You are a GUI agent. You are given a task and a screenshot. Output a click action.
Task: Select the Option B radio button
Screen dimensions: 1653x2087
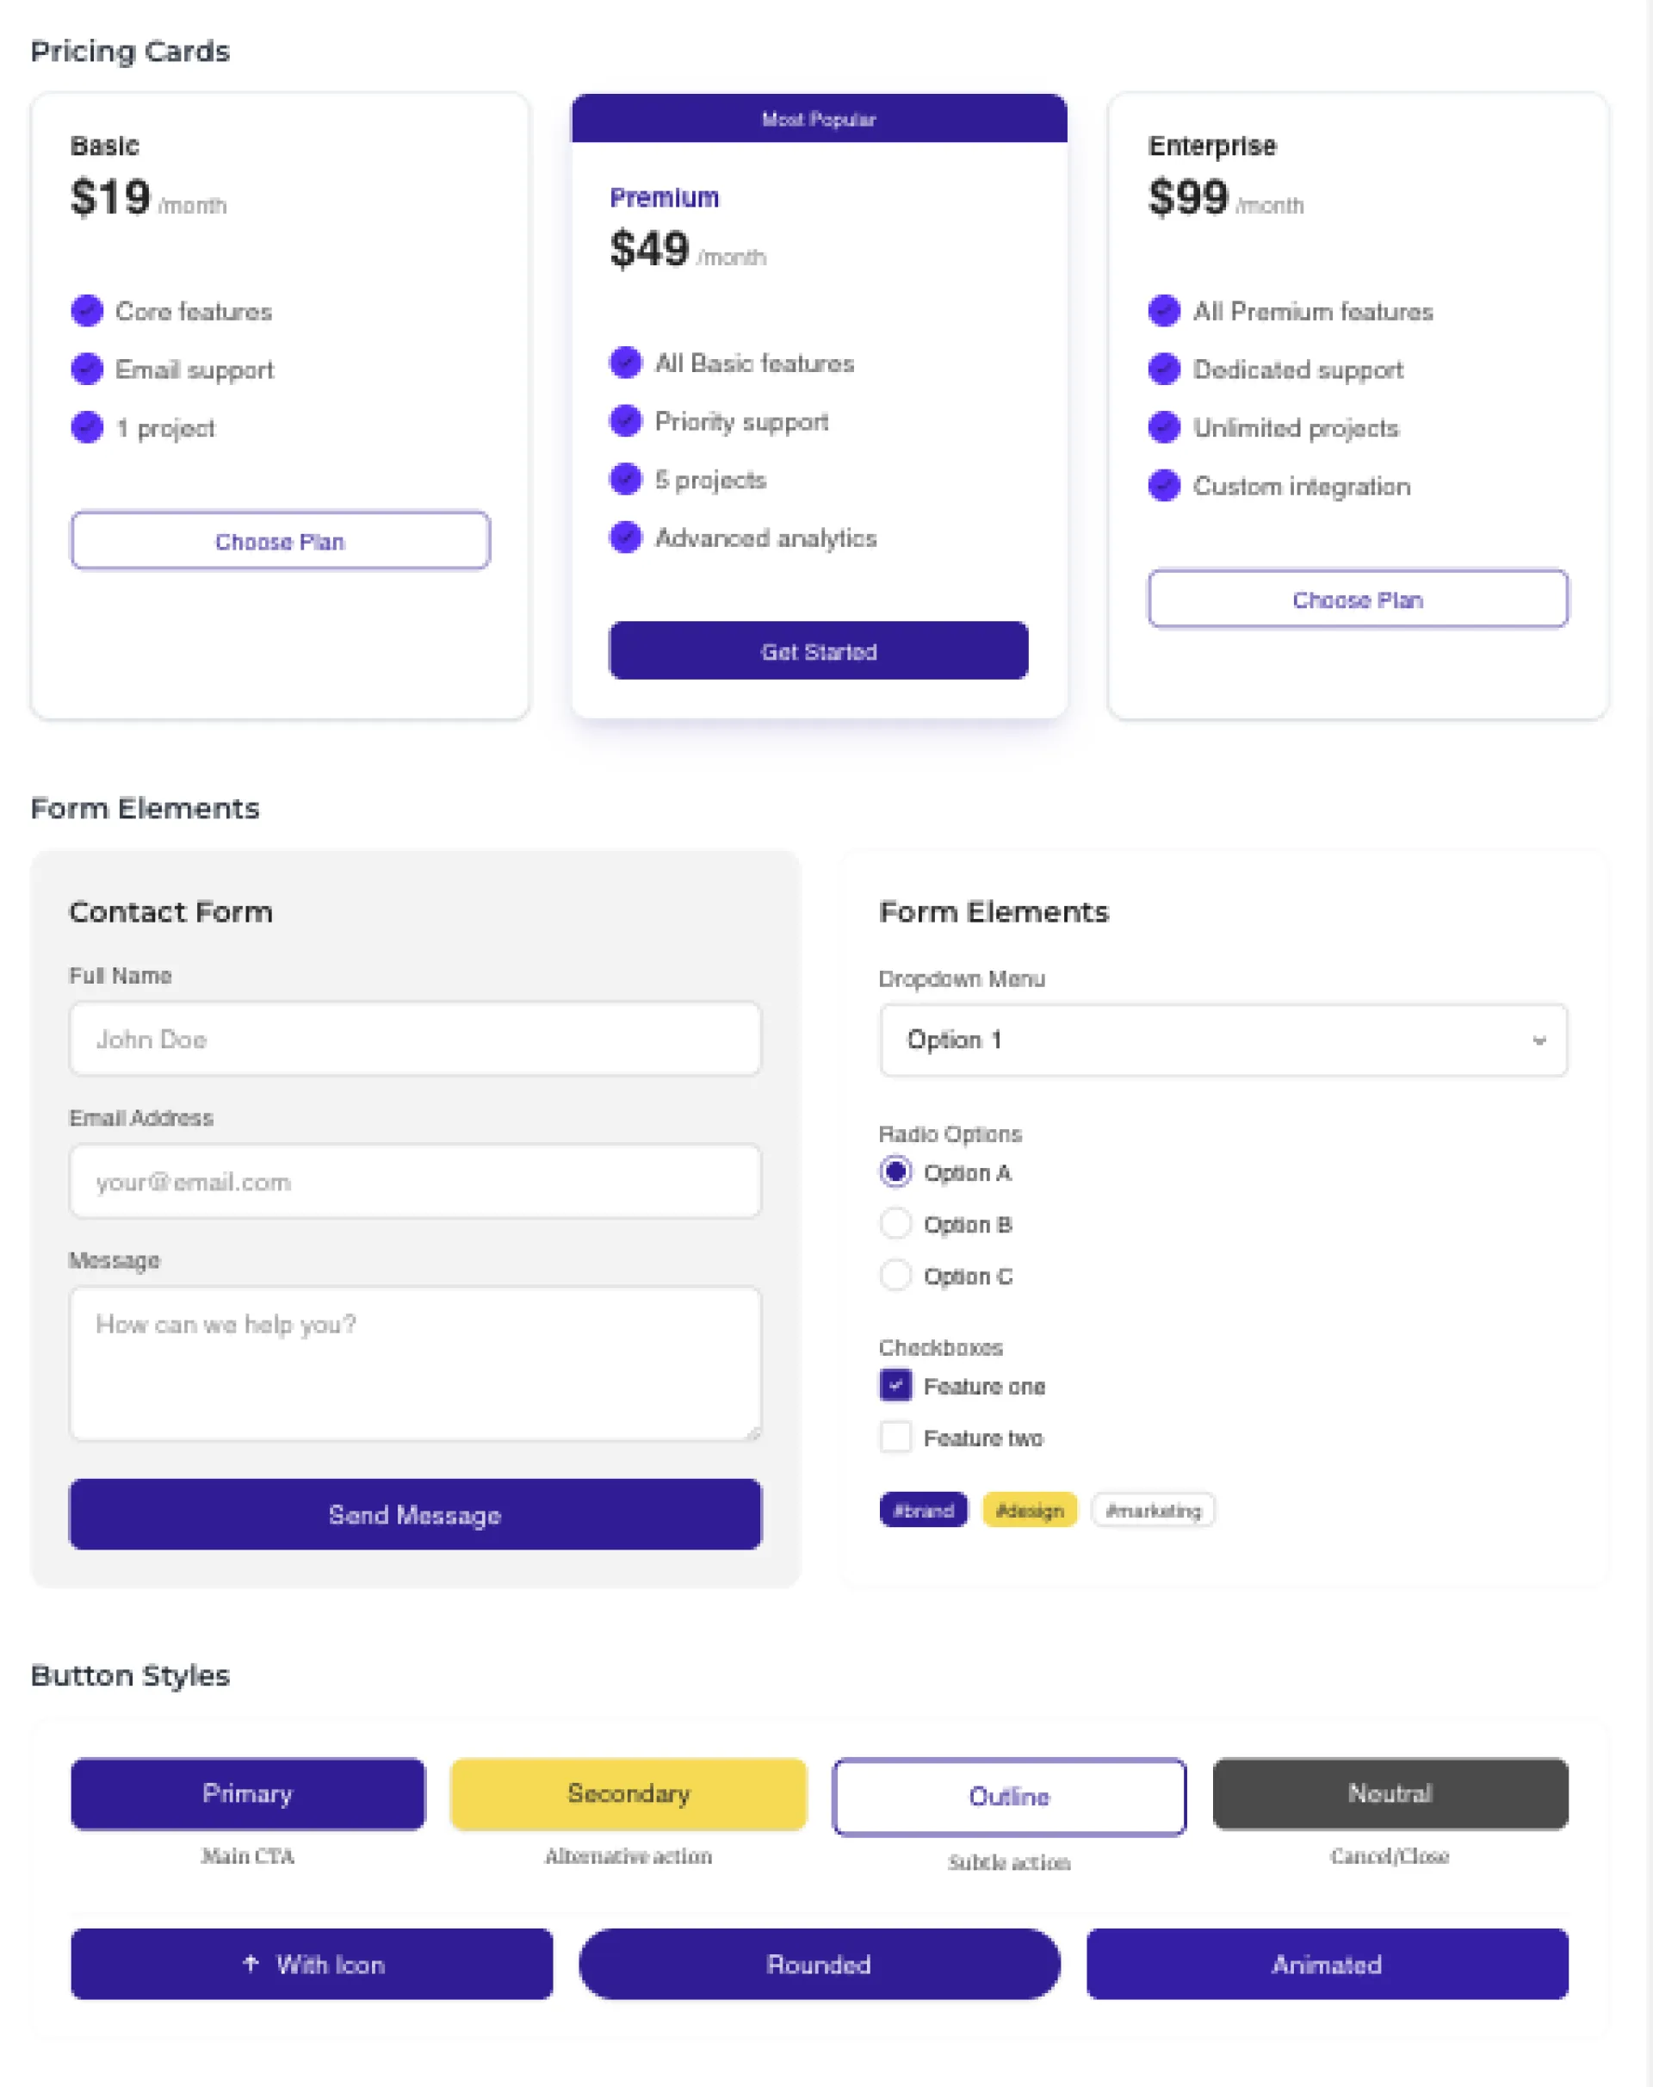click(895, 1224)
